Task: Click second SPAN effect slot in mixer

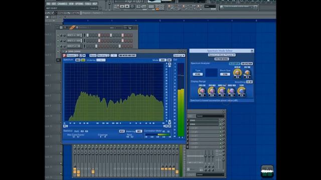Action: [x=204, y=124]
